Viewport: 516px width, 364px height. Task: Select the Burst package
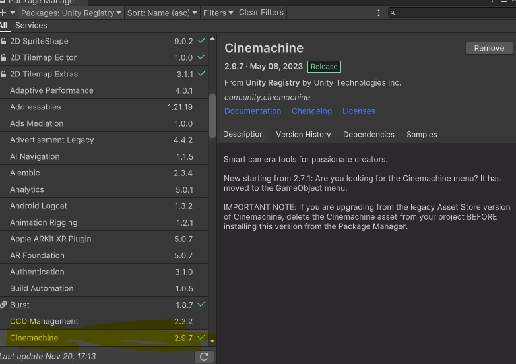click(x=104, y=305)
